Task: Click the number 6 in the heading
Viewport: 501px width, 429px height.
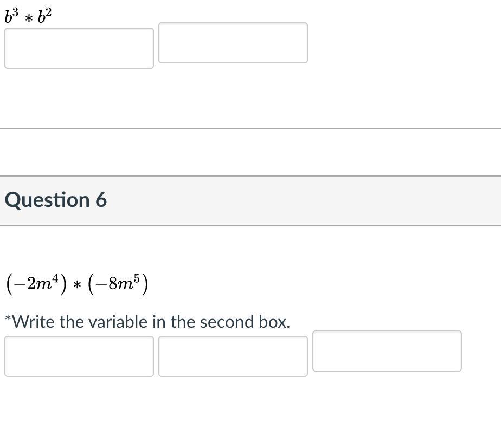Action: pyautogui.click(x=101, y=200)
